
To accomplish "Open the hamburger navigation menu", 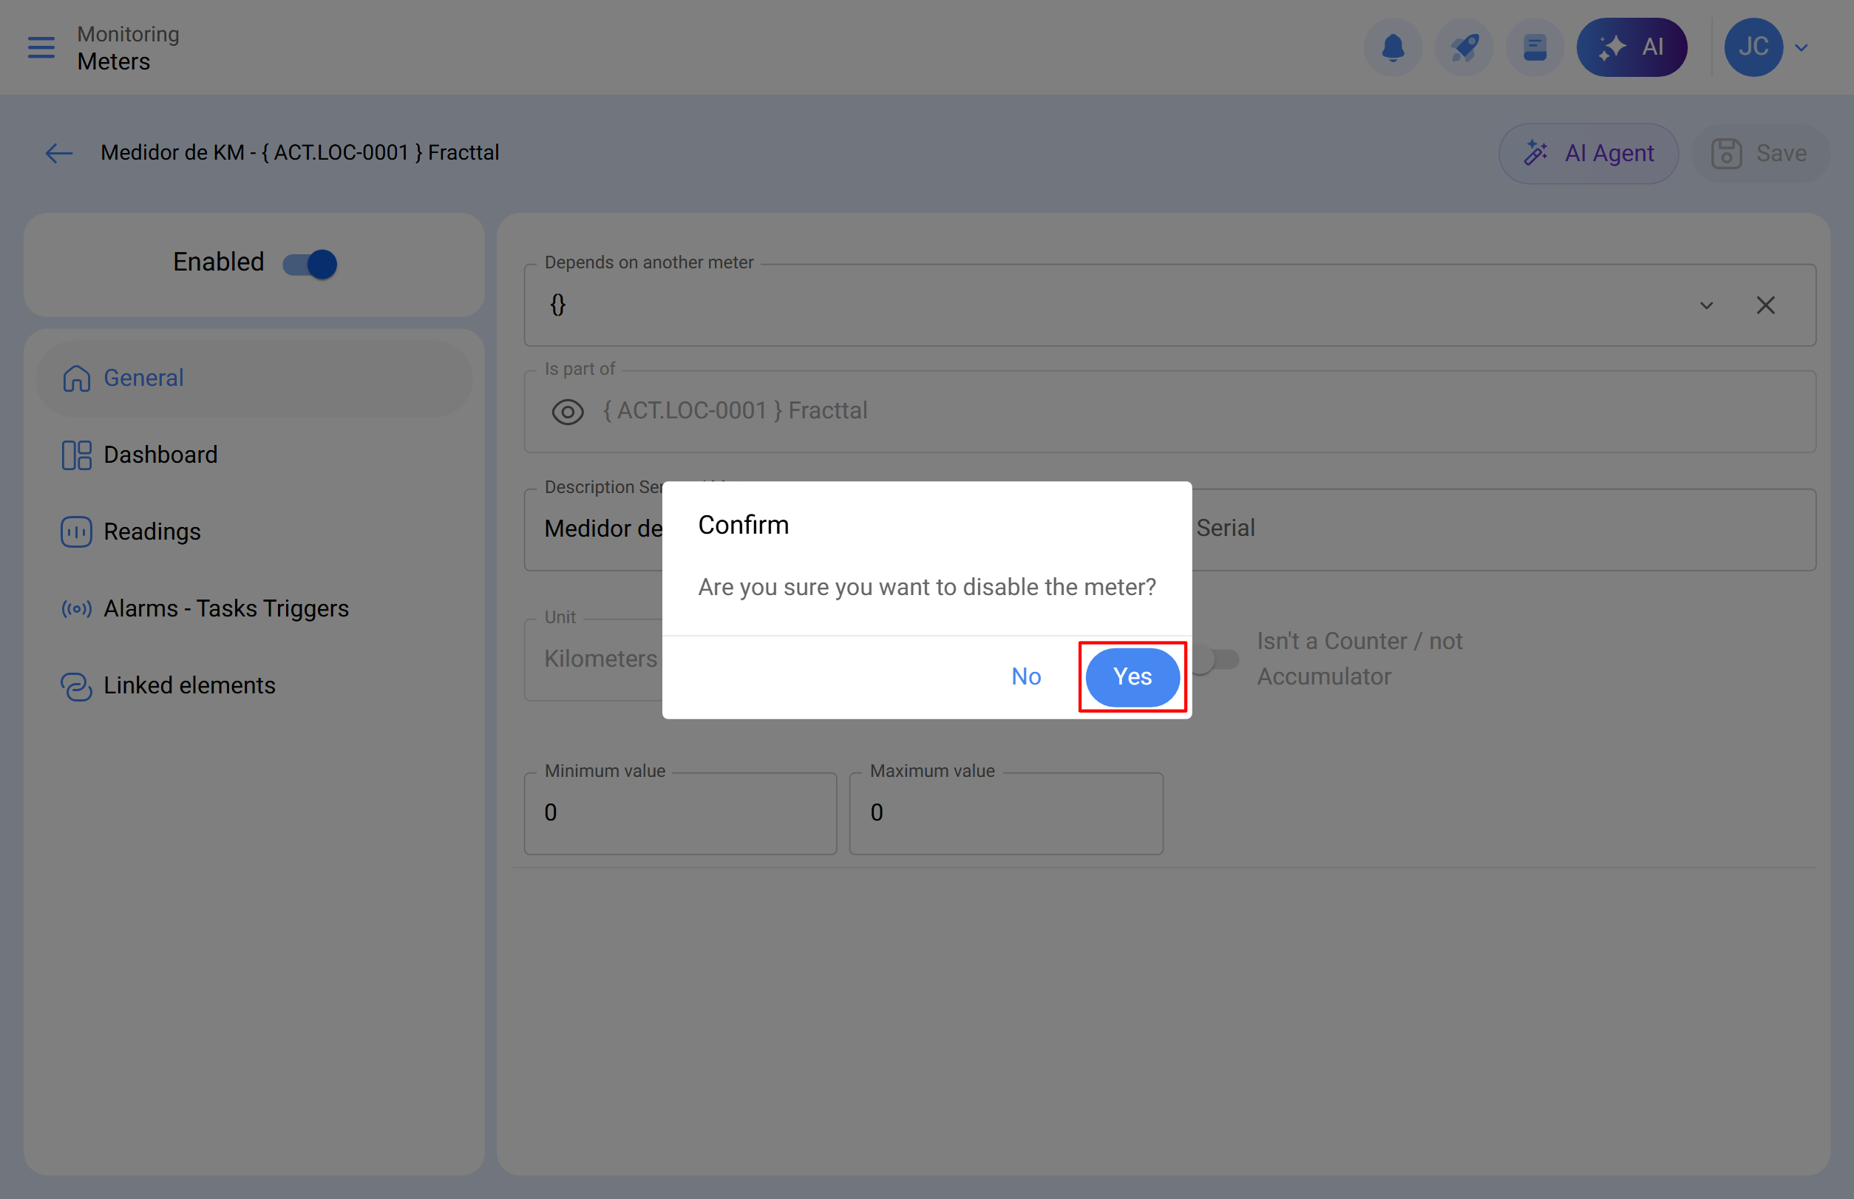I will coord(41,47).
